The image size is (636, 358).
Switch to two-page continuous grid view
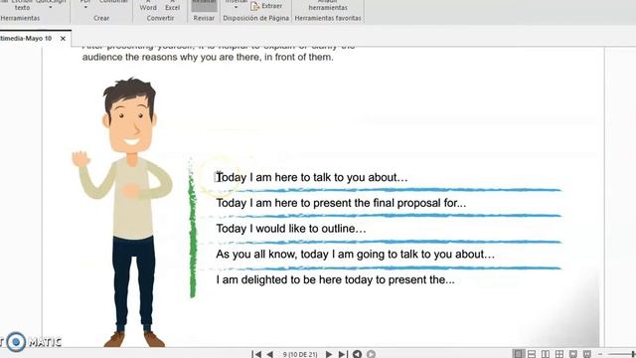(558, 354)
